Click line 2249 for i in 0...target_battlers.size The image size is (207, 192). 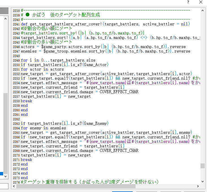tap(58, 60)
